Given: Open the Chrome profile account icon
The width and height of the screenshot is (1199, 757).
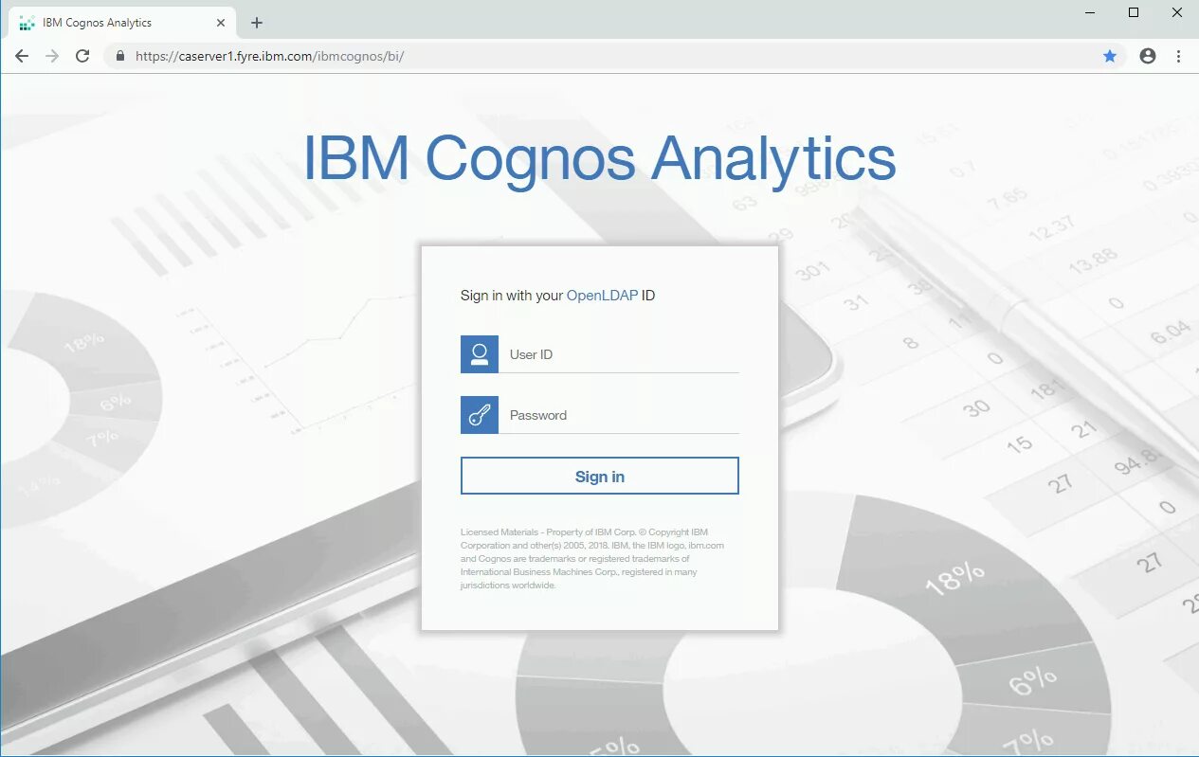Looking at the screenshot, I should pyautogui.click(x=1148, y=56).
